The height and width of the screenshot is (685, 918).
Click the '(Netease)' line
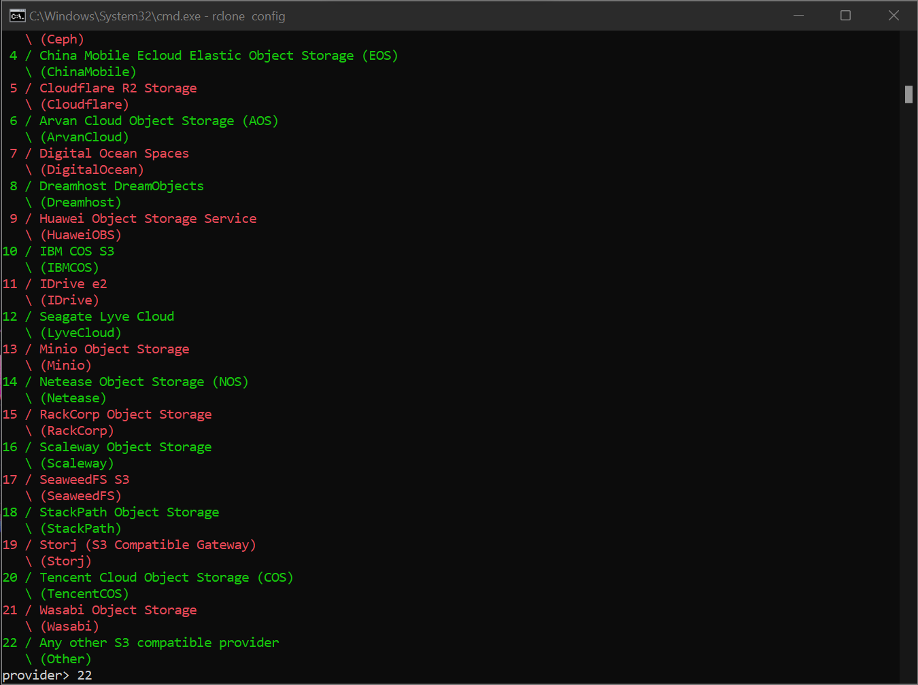coord(73,398)
